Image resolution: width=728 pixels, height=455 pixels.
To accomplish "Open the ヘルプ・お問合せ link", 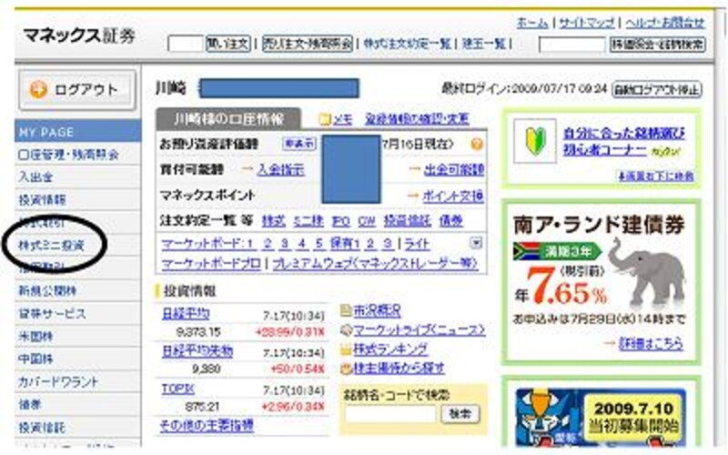I will click(x=665, y=22).
